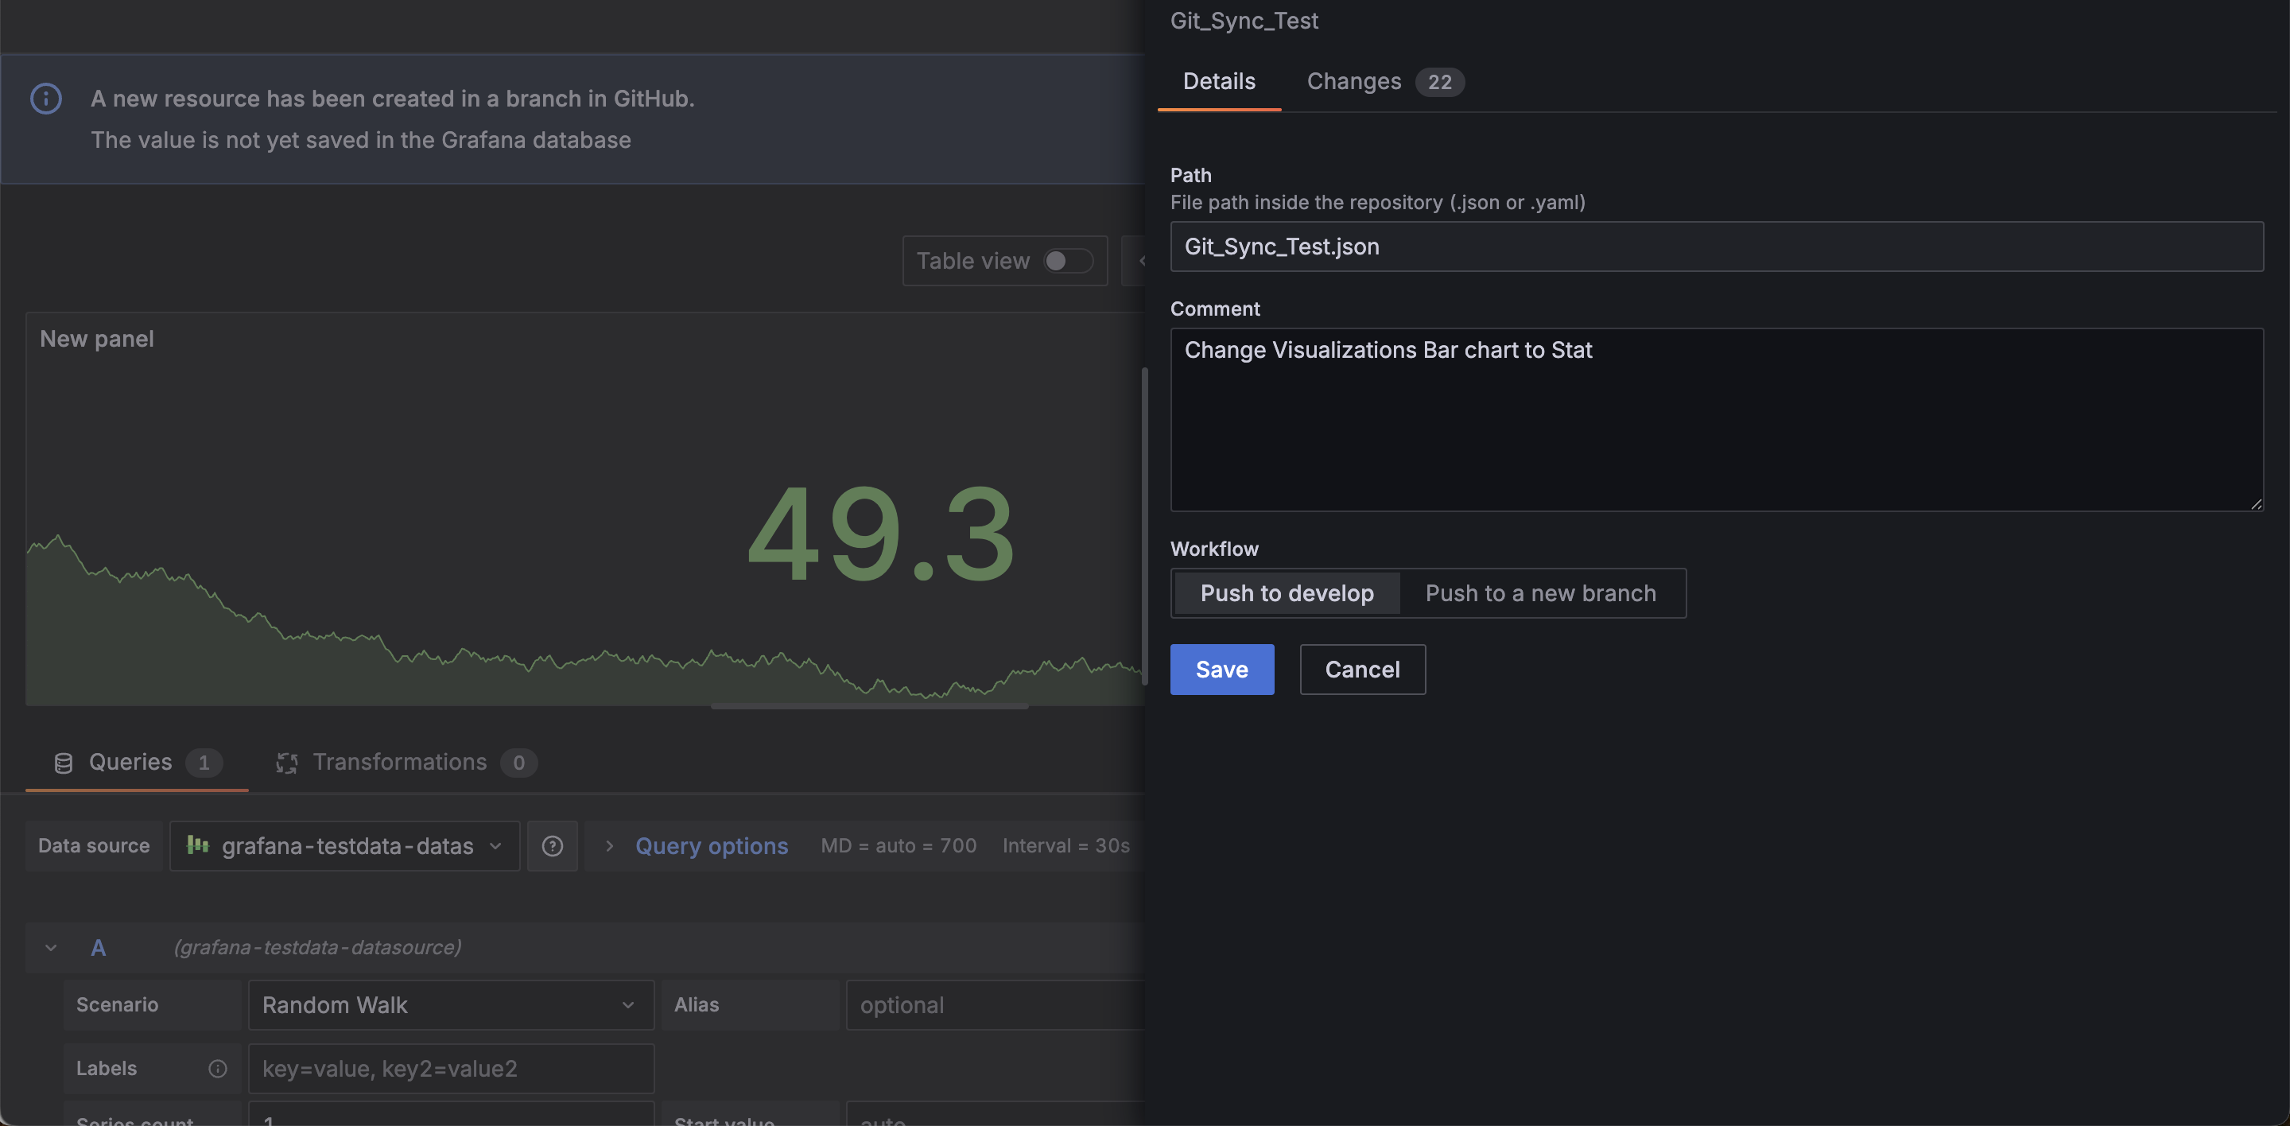2290x1126 pixels.
Task: Click the Query options link
Action: click(711, 846)
